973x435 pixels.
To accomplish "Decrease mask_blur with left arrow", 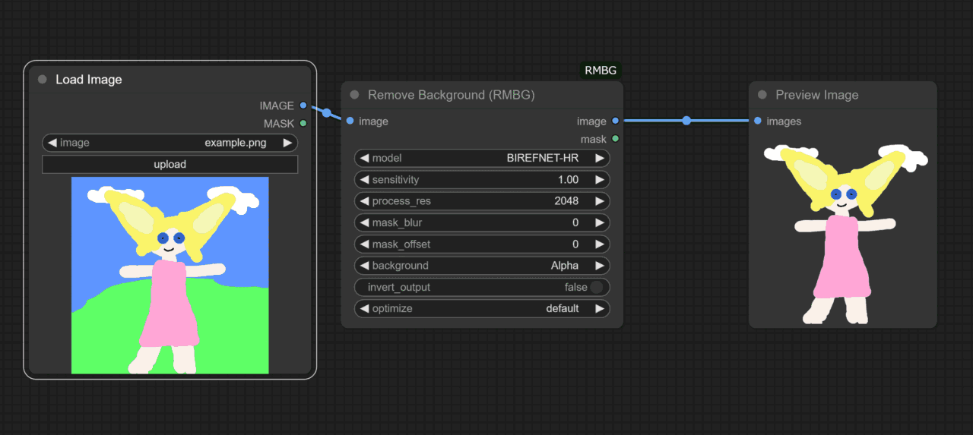I will (364, 222).
